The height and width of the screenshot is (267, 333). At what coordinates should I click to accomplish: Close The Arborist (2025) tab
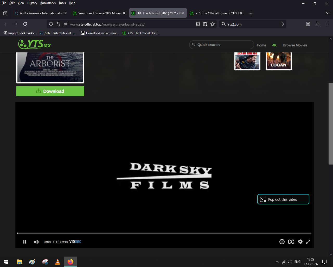click(183, 13)
